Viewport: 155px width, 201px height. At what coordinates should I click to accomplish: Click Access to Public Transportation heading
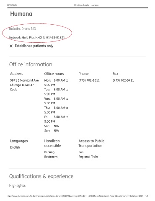point(91,143)
